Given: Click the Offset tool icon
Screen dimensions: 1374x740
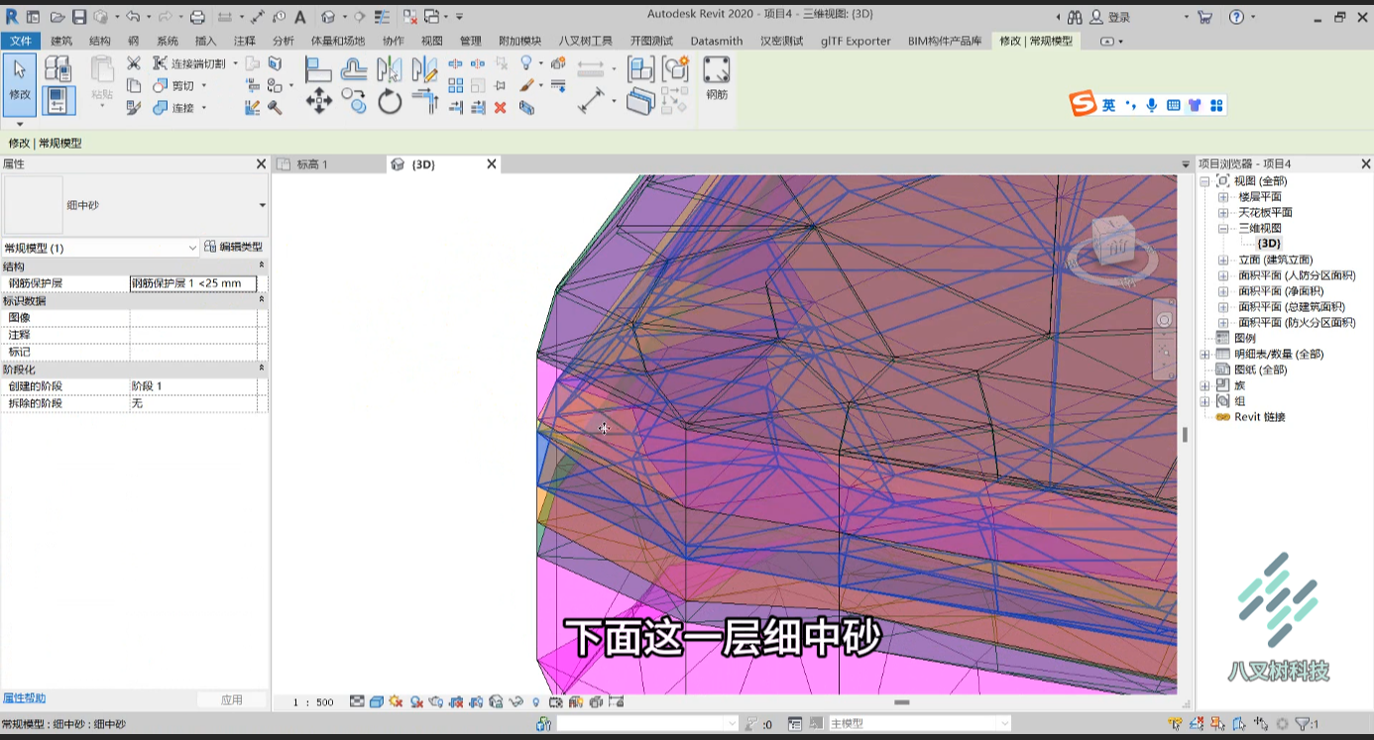Looking at the screenshot, I should click(x=354, y=69).
